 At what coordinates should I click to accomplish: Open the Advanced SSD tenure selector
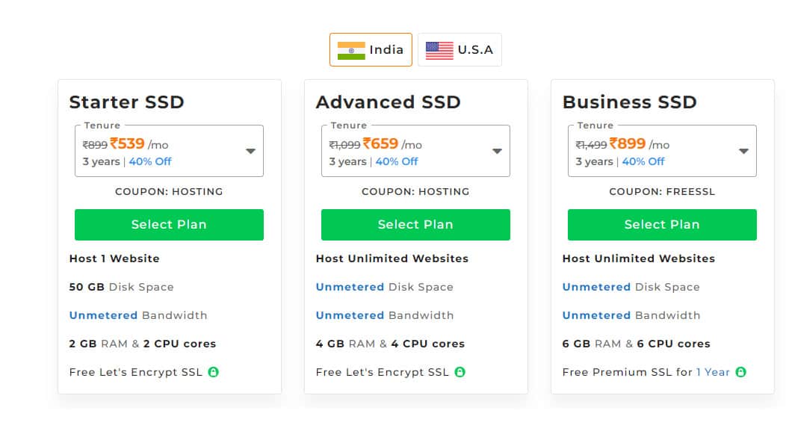(x=498, y=150)
